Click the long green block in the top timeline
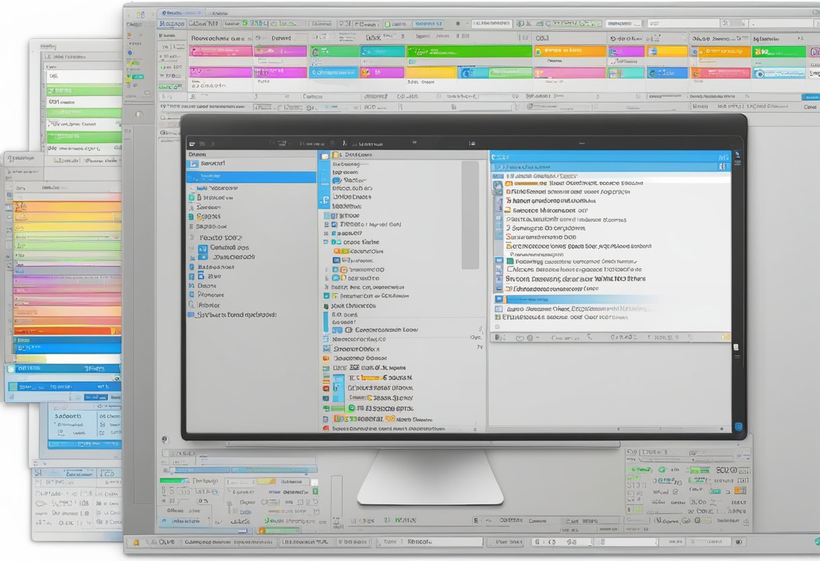Screen dimensions: 820x561 coord(468,51)
